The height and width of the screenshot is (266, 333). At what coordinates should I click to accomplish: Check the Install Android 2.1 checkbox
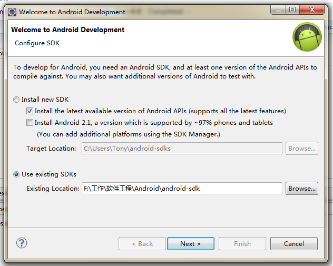coord(30,123)
